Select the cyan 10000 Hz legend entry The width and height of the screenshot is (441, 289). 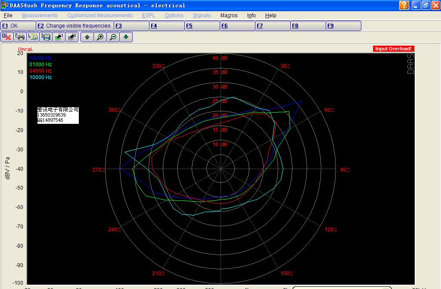pos(40,77)
